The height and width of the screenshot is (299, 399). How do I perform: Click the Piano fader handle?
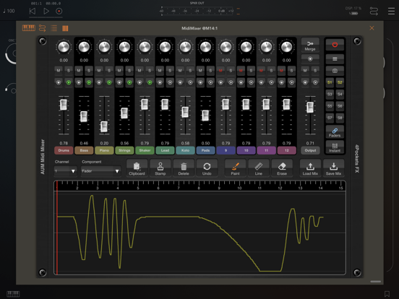104,126
